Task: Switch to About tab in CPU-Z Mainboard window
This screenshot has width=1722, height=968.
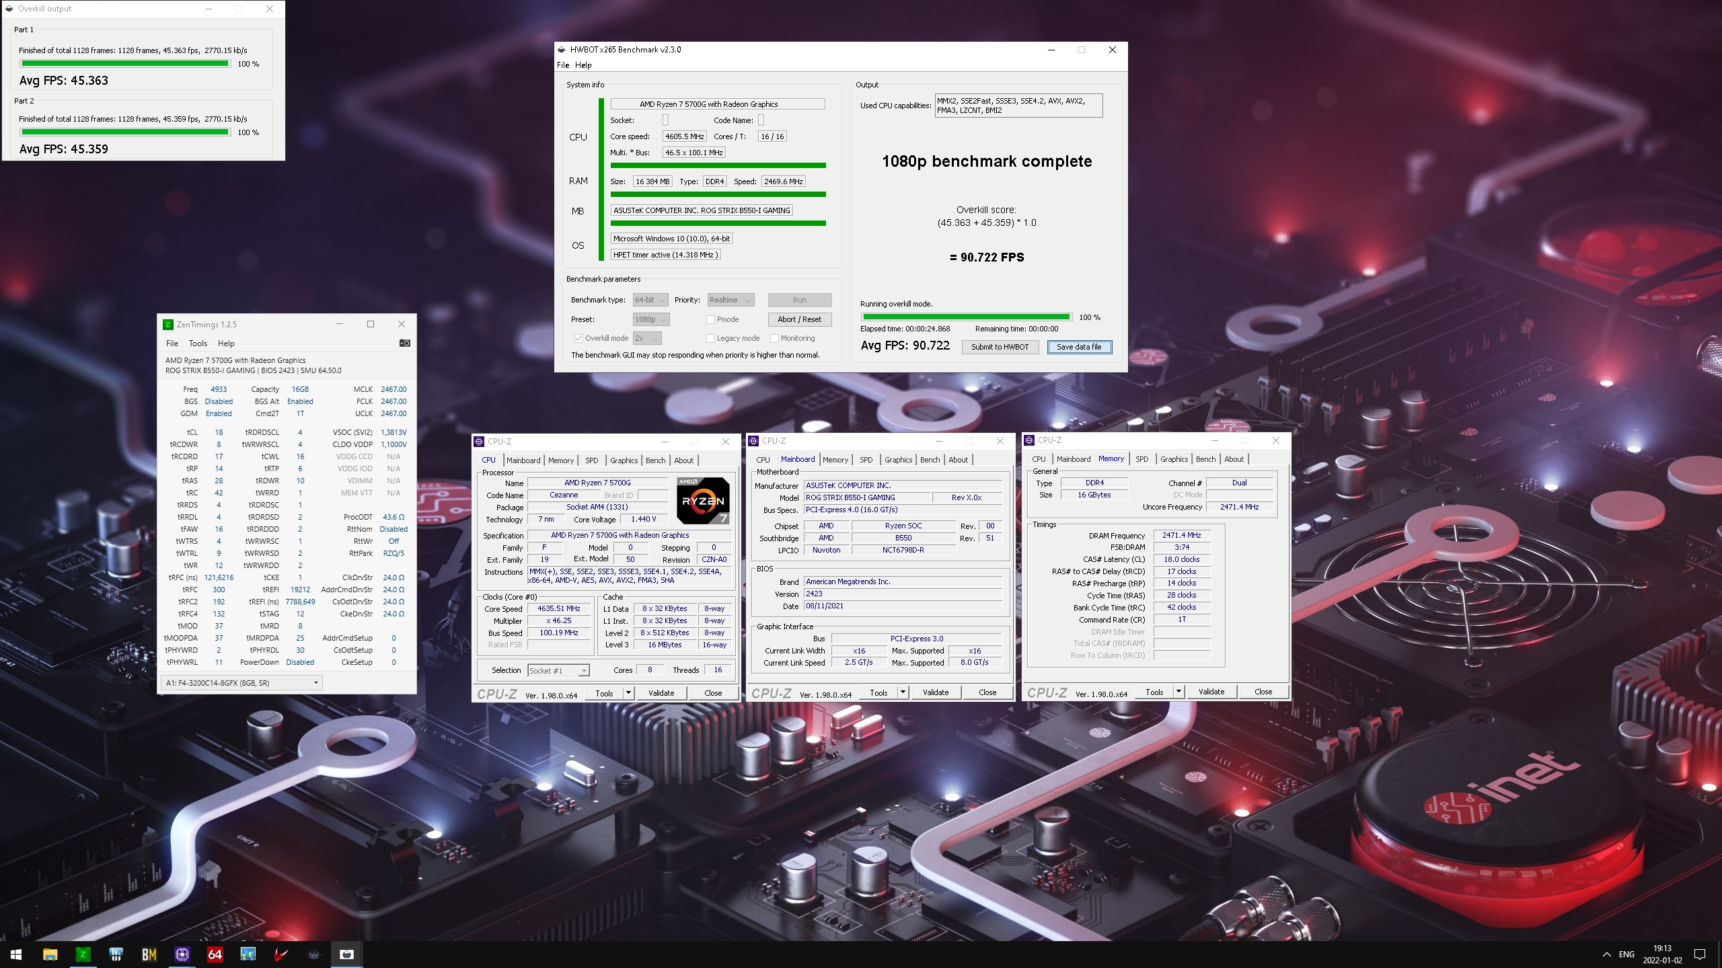Action: coord(958,460)
